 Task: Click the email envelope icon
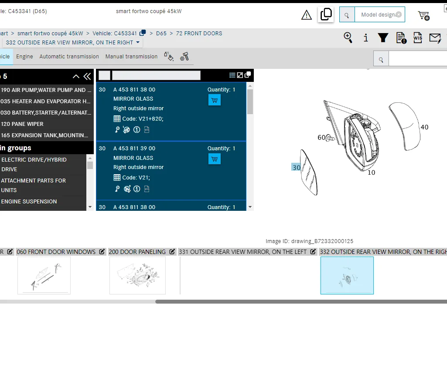pos(435,38)
